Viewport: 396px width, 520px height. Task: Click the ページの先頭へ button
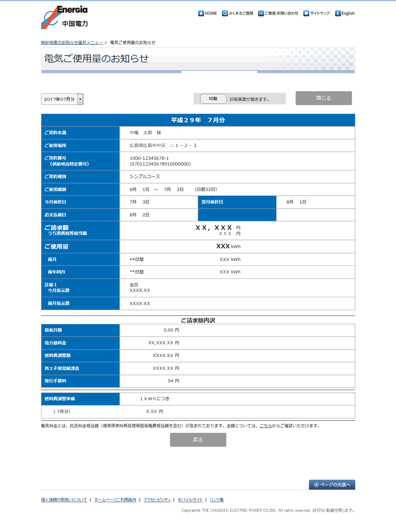[x=332, y=484]
